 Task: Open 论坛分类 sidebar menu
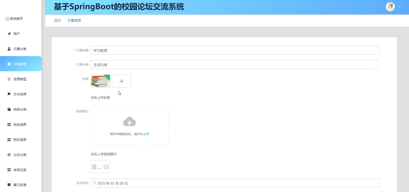pyautogui.click(x=21, y=155)
